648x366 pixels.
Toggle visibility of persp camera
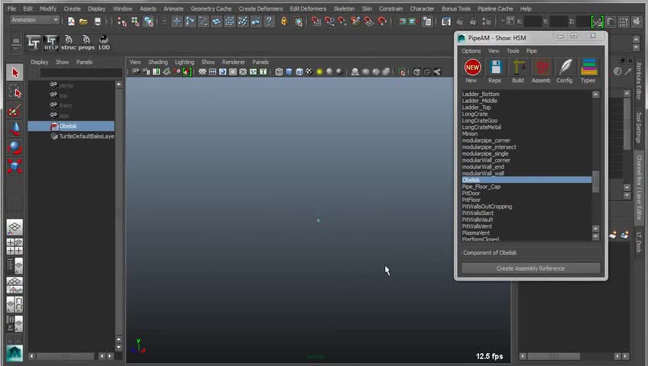point(53,85)
